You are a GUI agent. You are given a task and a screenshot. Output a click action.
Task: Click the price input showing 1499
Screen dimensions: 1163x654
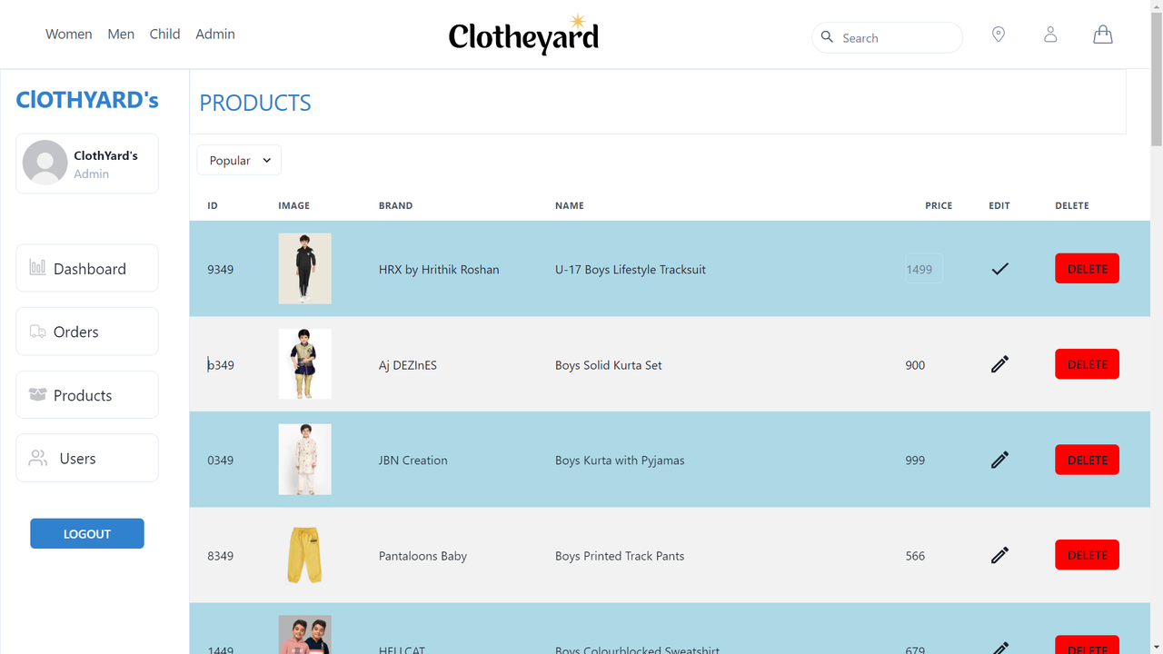click(x=923, y=269)
